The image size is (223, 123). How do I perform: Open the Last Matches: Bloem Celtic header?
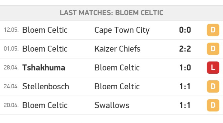coord(111,13)
